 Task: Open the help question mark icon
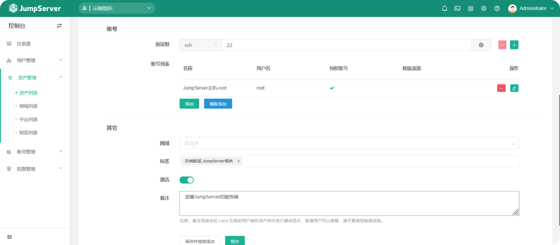(x=497, y=8)
